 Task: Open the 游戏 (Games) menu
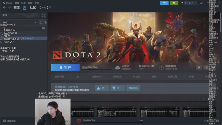(30, 3)
